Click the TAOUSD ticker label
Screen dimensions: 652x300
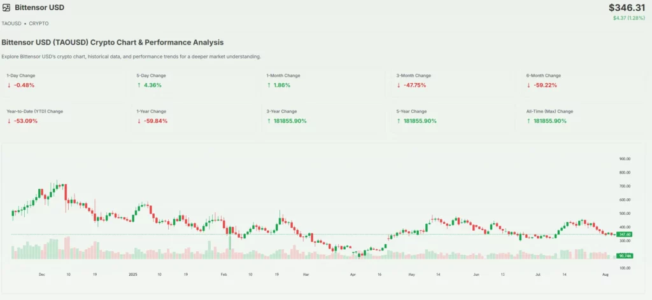pyautogui.click(x=12, y=23)
